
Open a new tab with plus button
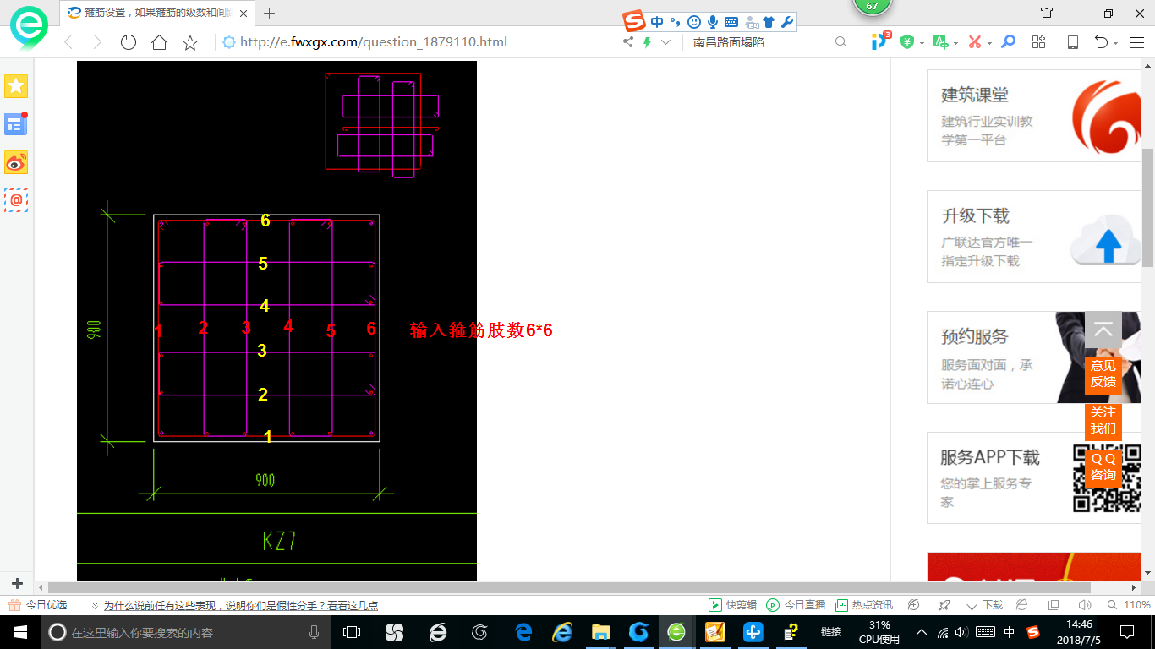[270, 13]
